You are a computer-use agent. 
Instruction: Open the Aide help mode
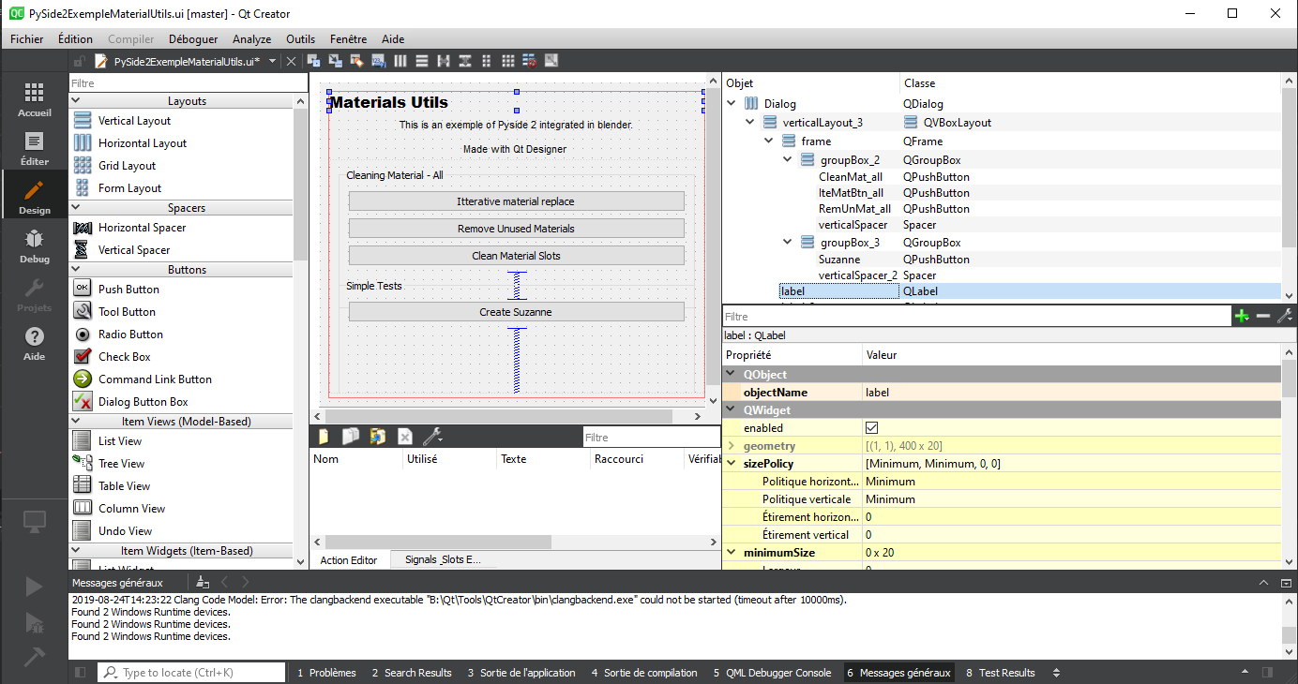(34, 343)
